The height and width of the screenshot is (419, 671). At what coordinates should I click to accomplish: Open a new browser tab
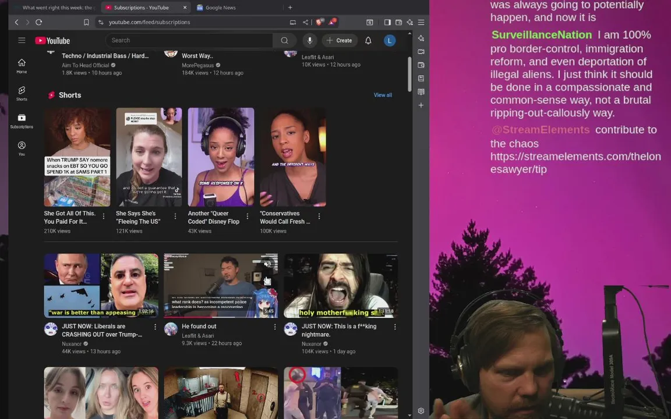click(290, 7)
